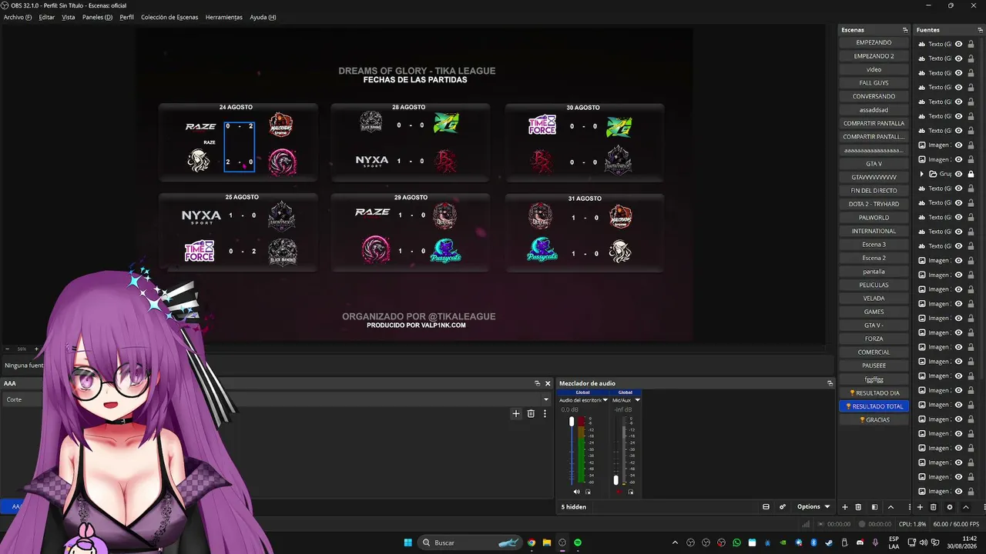
Task: Zoom out the preview with minus button
Action: click(x=8, y=349)
